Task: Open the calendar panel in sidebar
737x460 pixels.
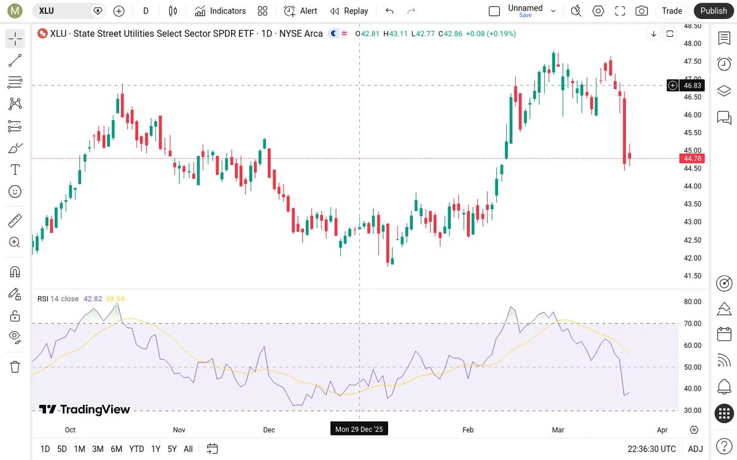Action: tap(724, 334)
